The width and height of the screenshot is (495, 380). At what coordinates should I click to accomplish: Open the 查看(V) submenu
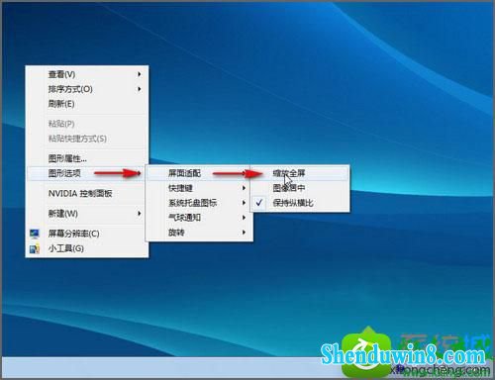pyautogui.click(x=86, y=74)
